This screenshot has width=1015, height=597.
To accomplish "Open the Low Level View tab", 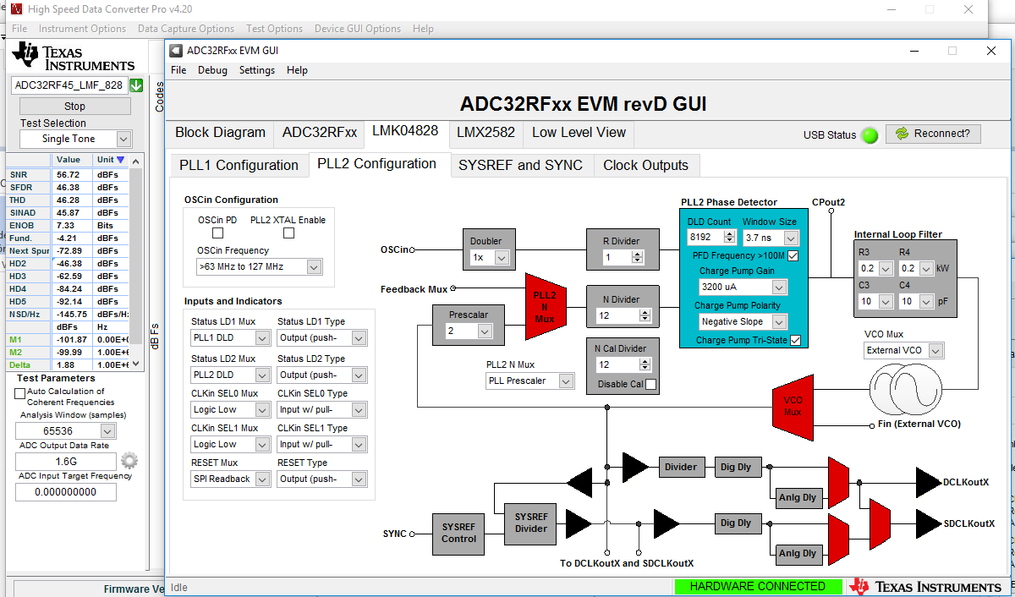I will click(579, 133).
